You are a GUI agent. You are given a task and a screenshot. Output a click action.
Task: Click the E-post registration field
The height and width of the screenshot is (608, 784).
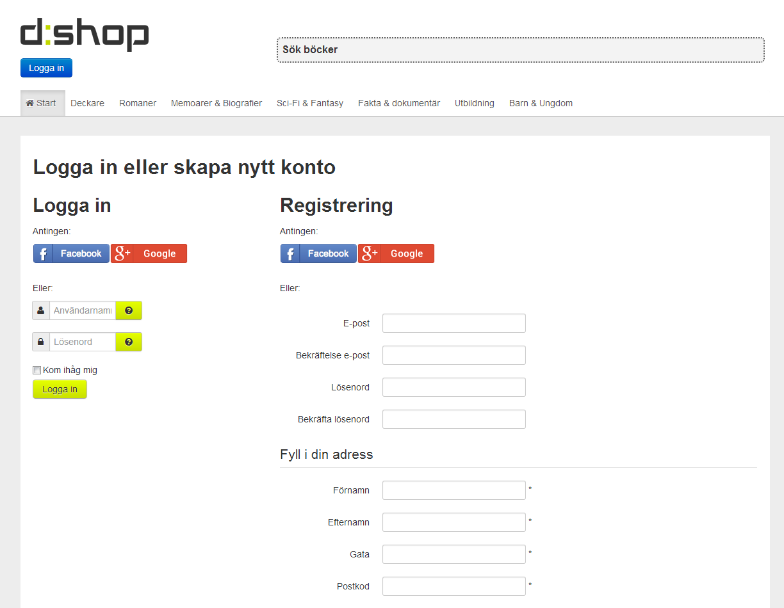[453, 323]
